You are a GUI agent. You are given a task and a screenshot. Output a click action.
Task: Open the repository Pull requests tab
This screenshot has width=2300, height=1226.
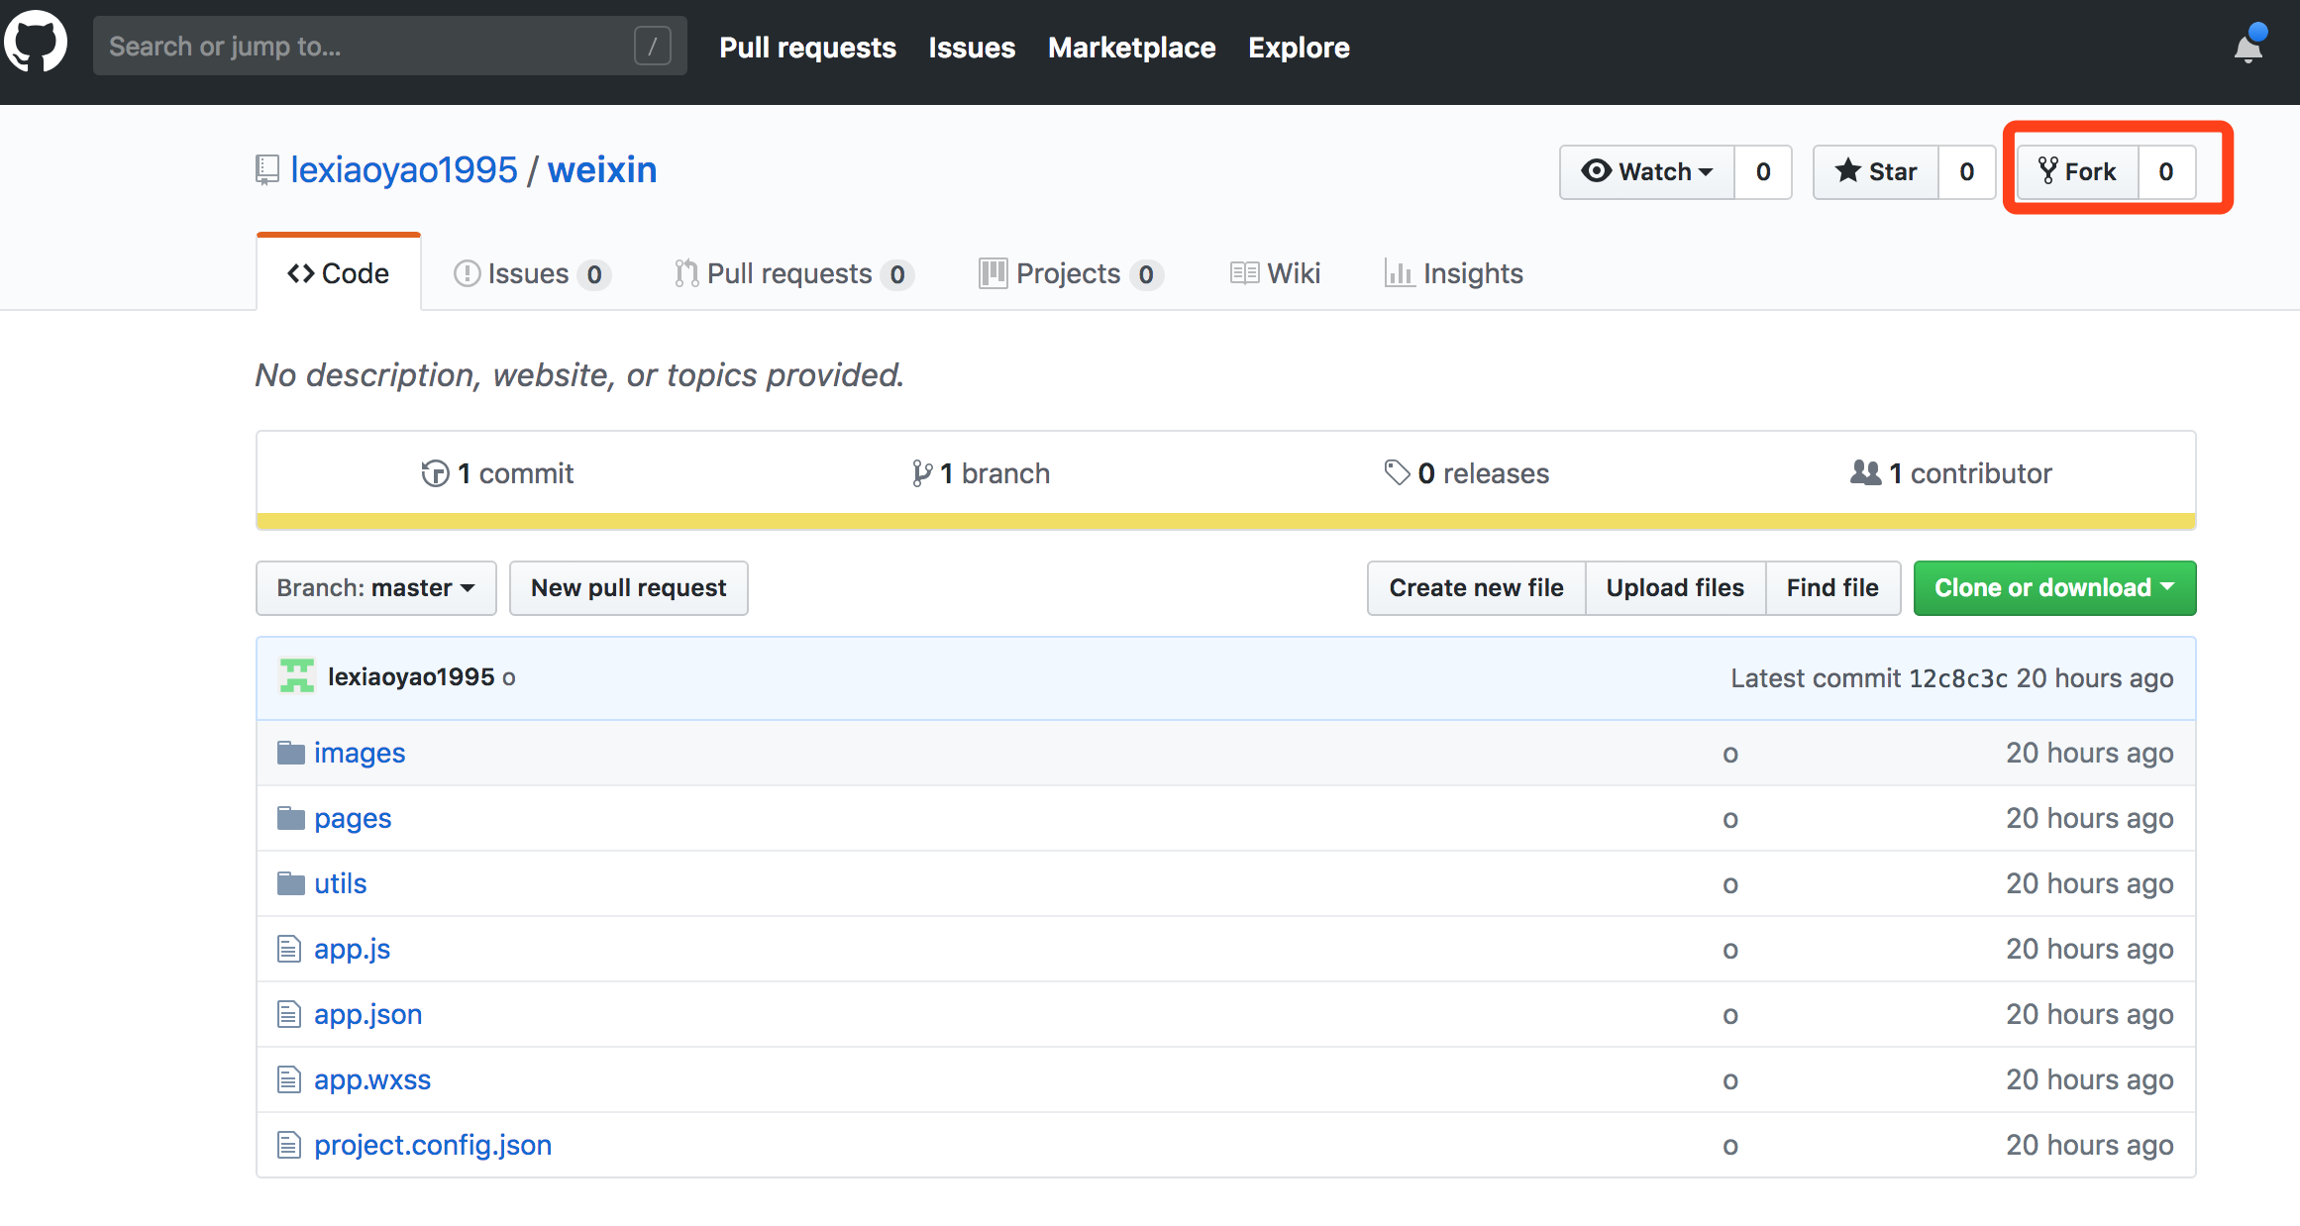[793, 273]
